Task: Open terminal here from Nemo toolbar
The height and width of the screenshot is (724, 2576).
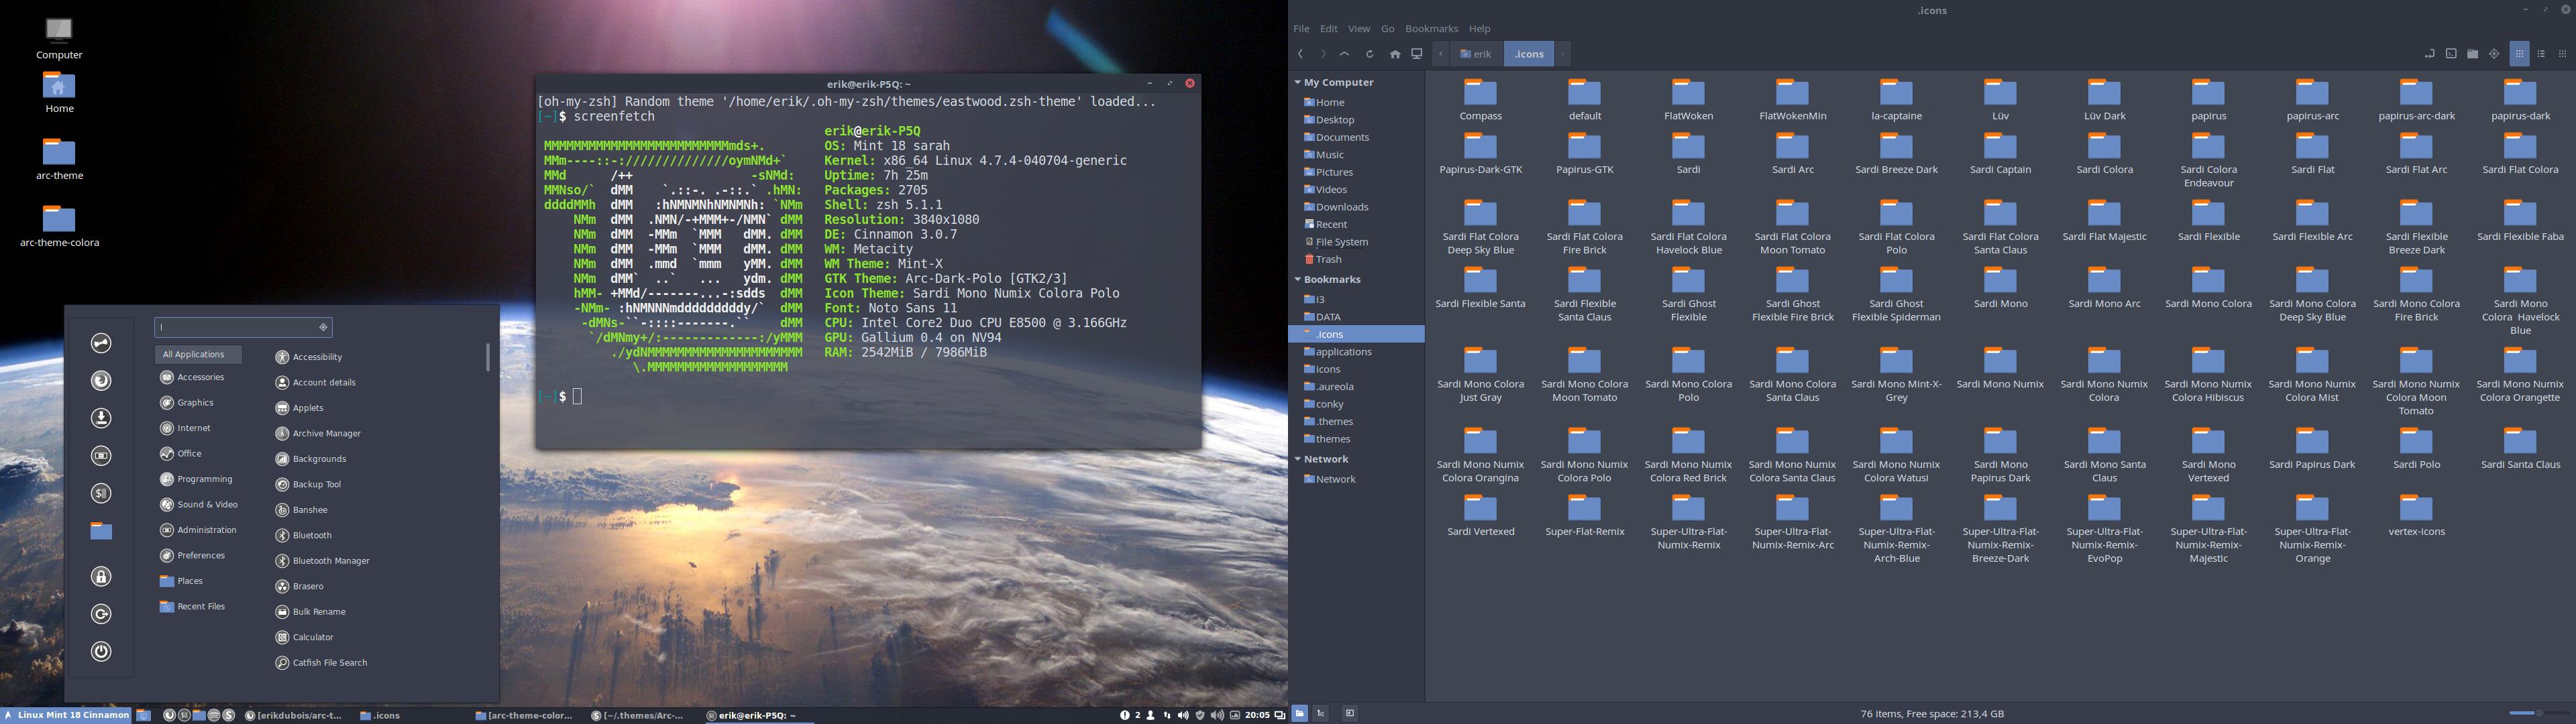Action: 2451,54
